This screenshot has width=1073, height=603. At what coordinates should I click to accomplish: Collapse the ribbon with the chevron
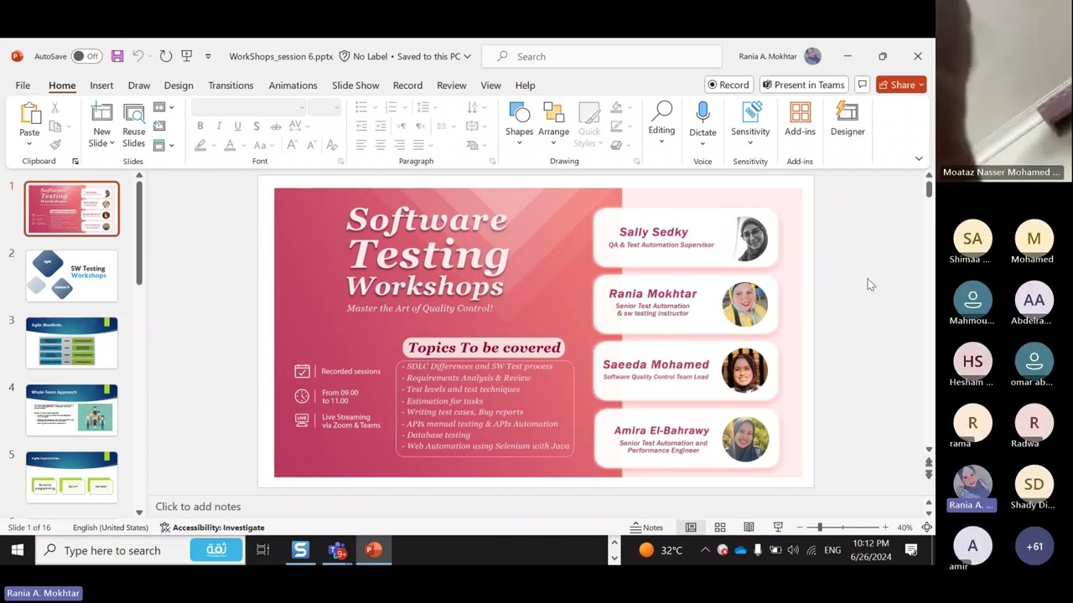point(919,158)
